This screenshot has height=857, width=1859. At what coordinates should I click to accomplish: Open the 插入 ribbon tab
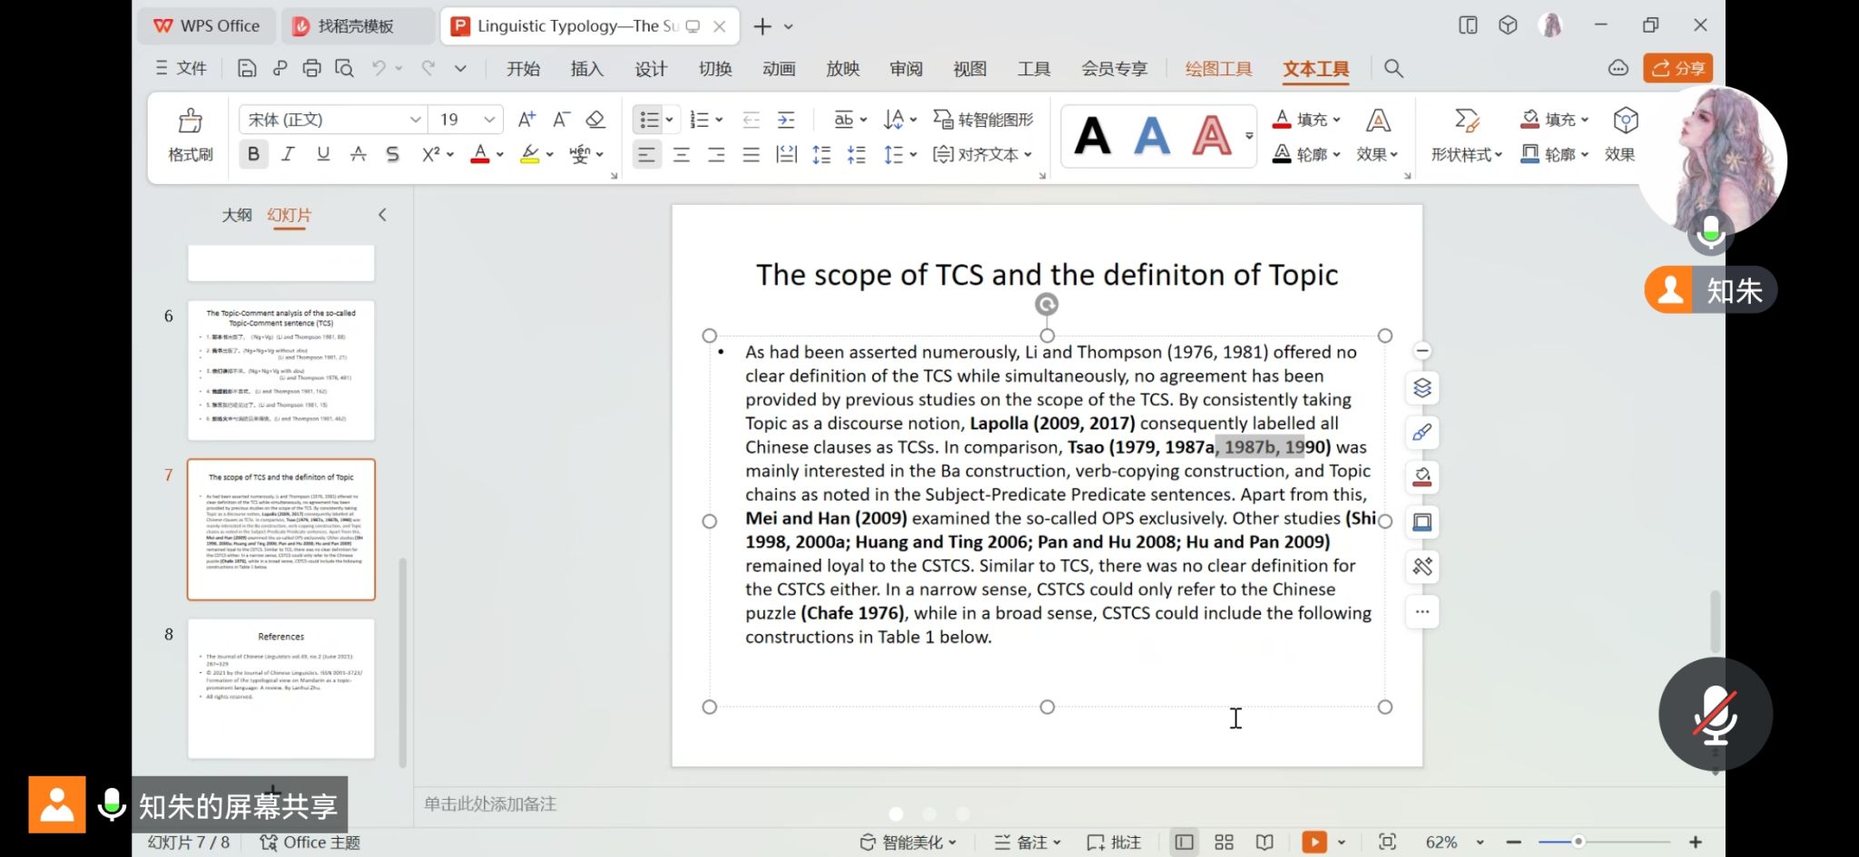pyautogui.click(x=586, y=69)
